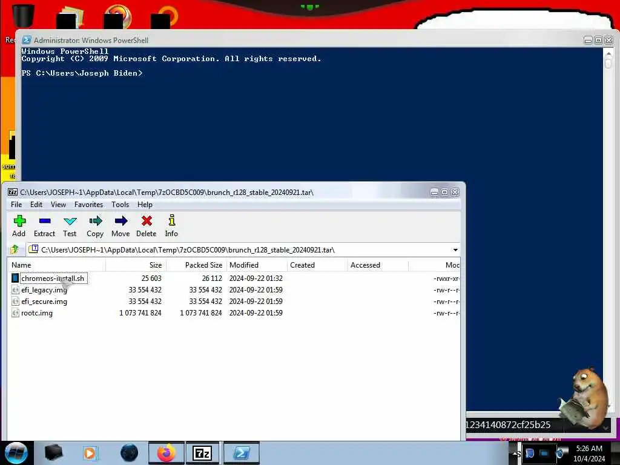This screenshot has width=620, height=465.
Task: Sort by the Accessed column header
Action: (378, 265)
